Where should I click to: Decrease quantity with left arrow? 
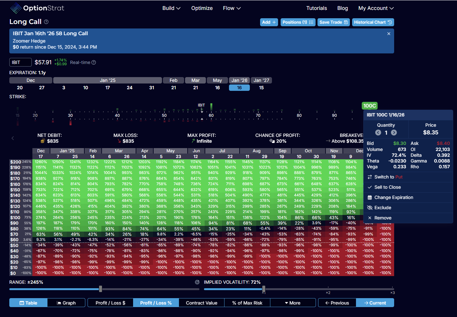pyautogui.click(x=378, y=132)
